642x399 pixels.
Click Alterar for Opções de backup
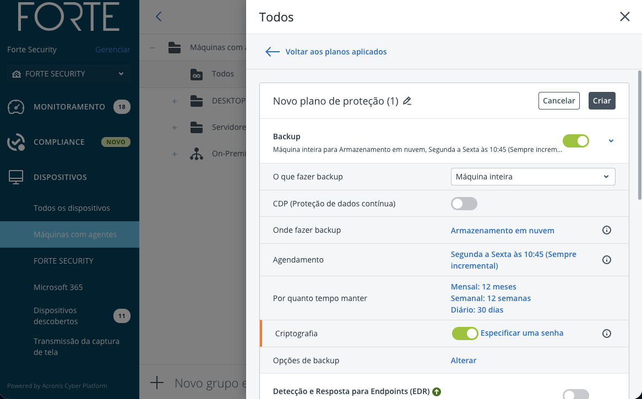(x=464, y=360)
